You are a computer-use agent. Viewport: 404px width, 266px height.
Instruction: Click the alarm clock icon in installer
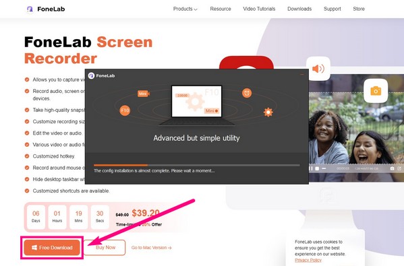(x=247, y=93)
